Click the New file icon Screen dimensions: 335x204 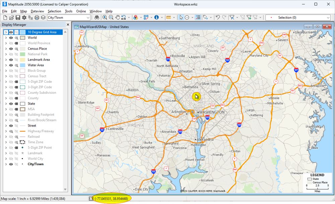pos(5,17)
